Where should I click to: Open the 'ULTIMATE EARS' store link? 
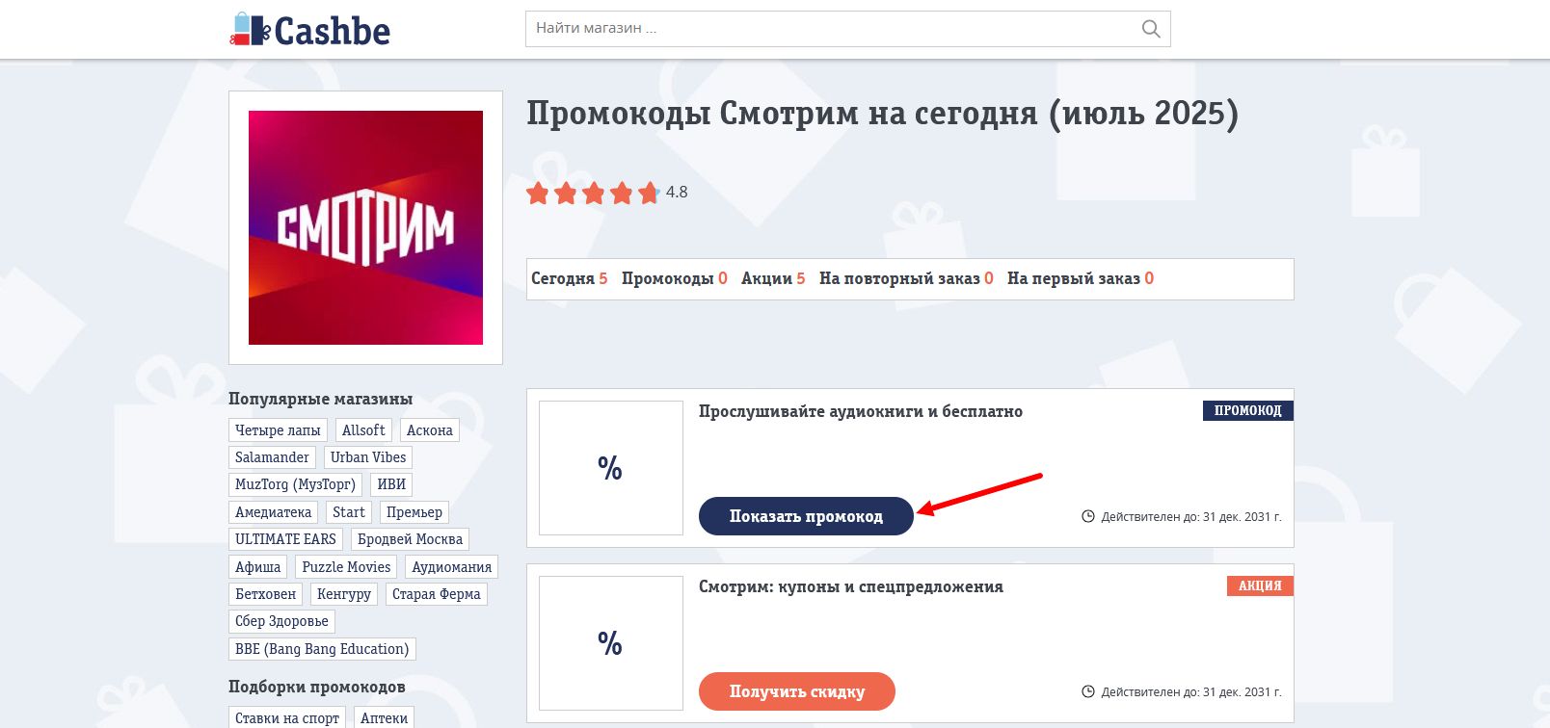pyautogui.click(x=286, y=539)
